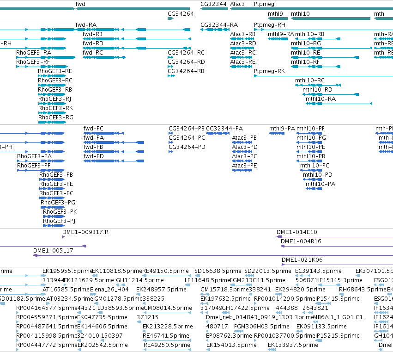Select the fwd-RC transcript label

point(93,53)
